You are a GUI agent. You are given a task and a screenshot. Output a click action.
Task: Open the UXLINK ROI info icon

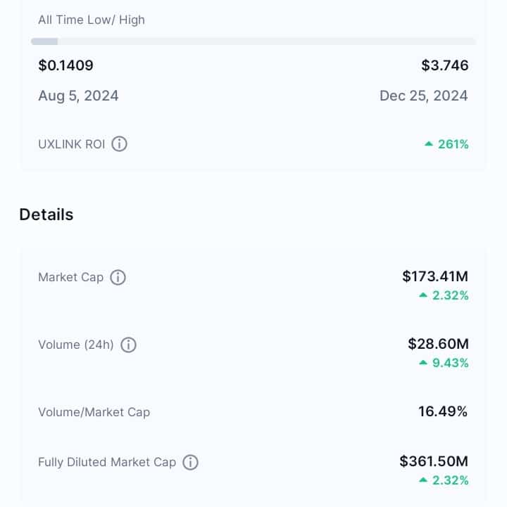click(119, 144)
